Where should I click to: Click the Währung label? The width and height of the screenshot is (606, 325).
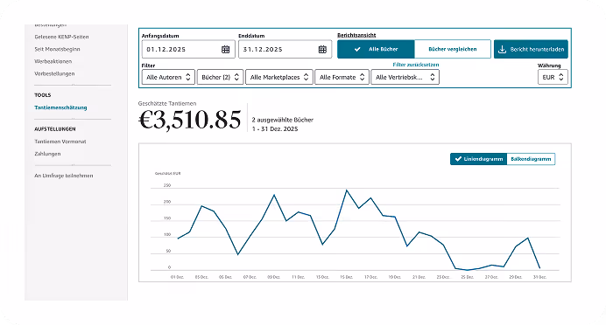(549, 66)
